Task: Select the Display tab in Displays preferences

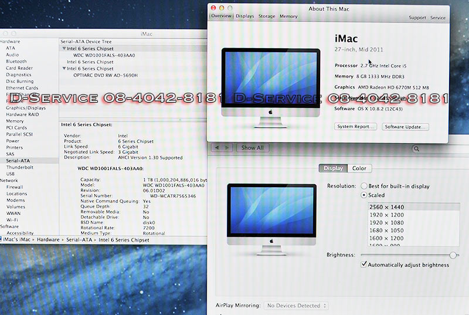Action: tap(333, 168)
